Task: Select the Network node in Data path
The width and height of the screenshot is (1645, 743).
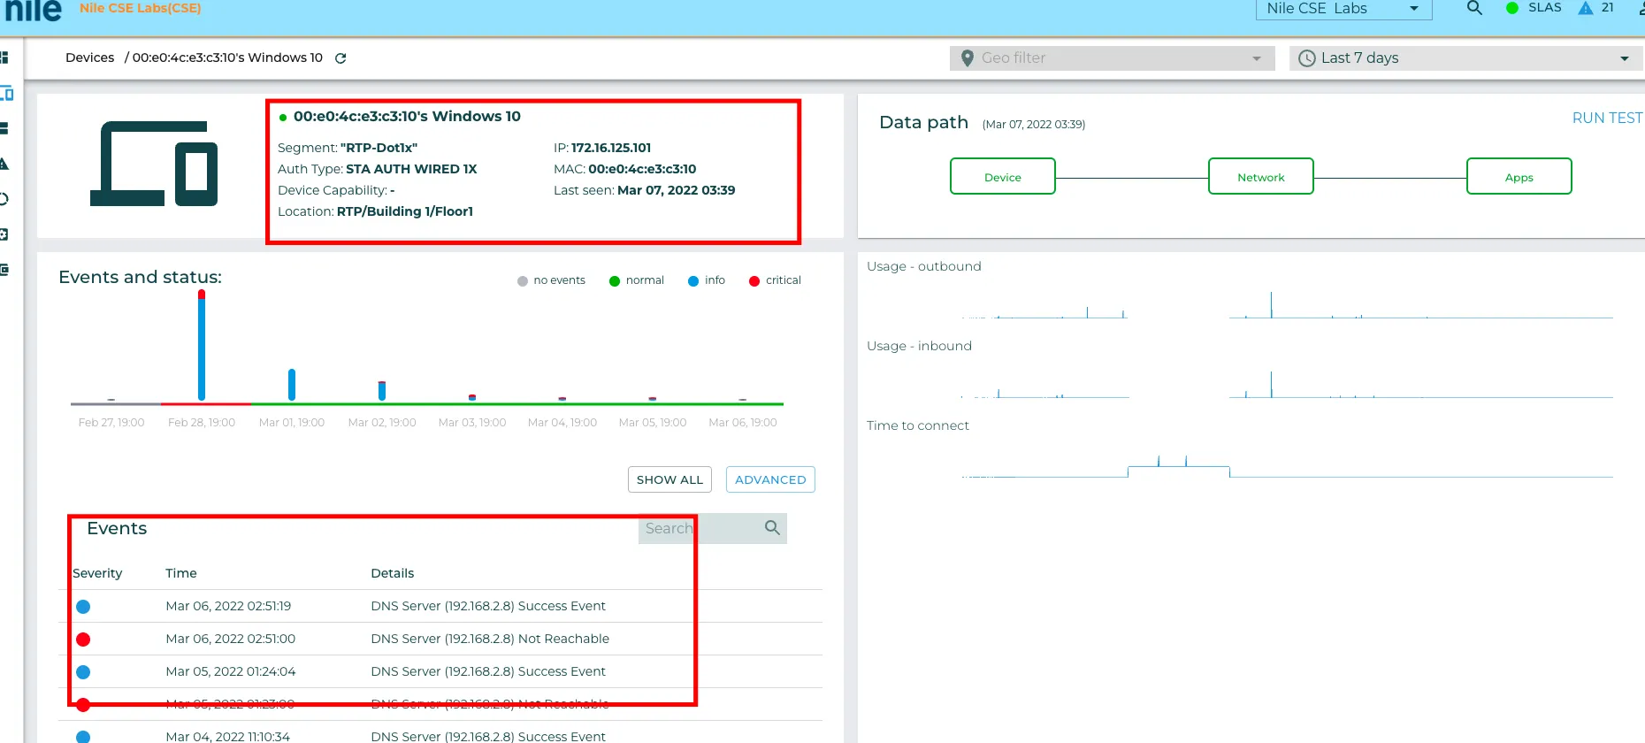Action: click(1261, 176)
